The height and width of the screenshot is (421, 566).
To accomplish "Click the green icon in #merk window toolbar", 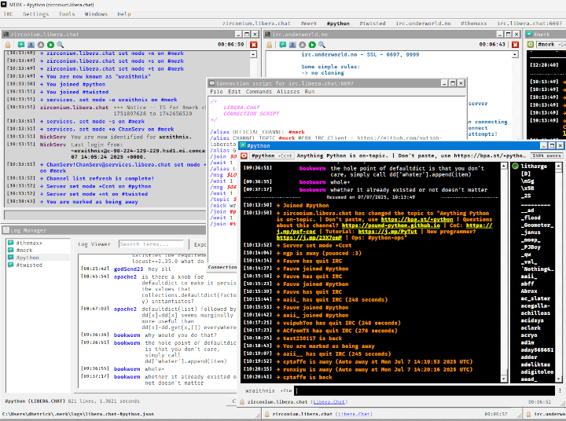I will point(531,44).
